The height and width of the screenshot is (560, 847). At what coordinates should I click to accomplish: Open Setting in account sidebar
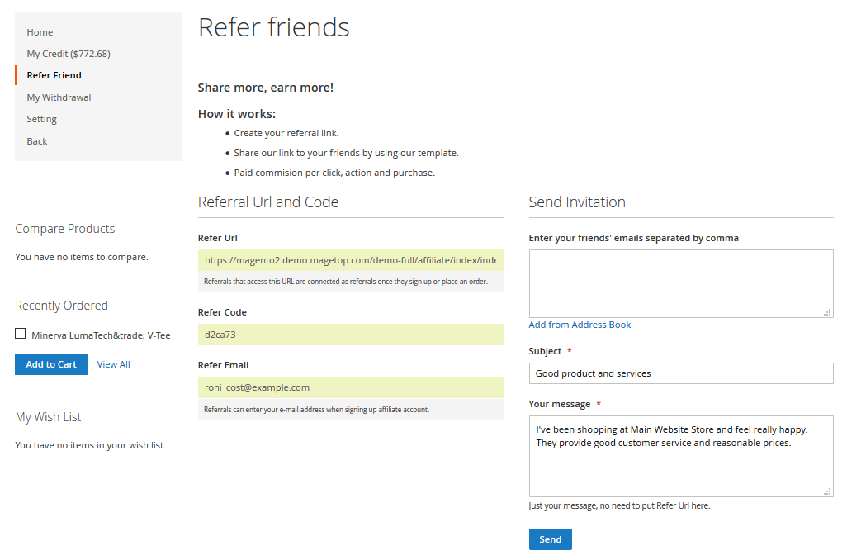(x=41, y=119)
